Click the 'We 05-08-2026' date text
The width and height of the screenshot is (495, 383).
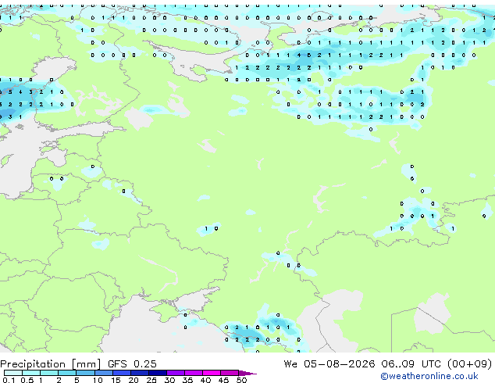click(x=329, y=364)
